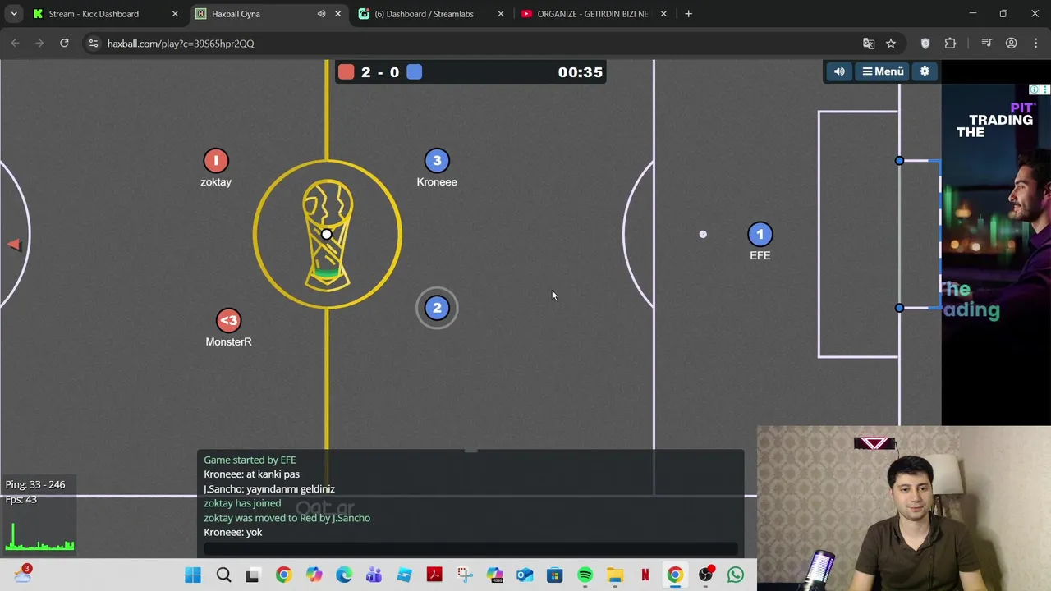The image size is (1051, 591).
Task: Open Microsoft Edge from taskbar
Action: pyautogui.click(x=344, y=575)
